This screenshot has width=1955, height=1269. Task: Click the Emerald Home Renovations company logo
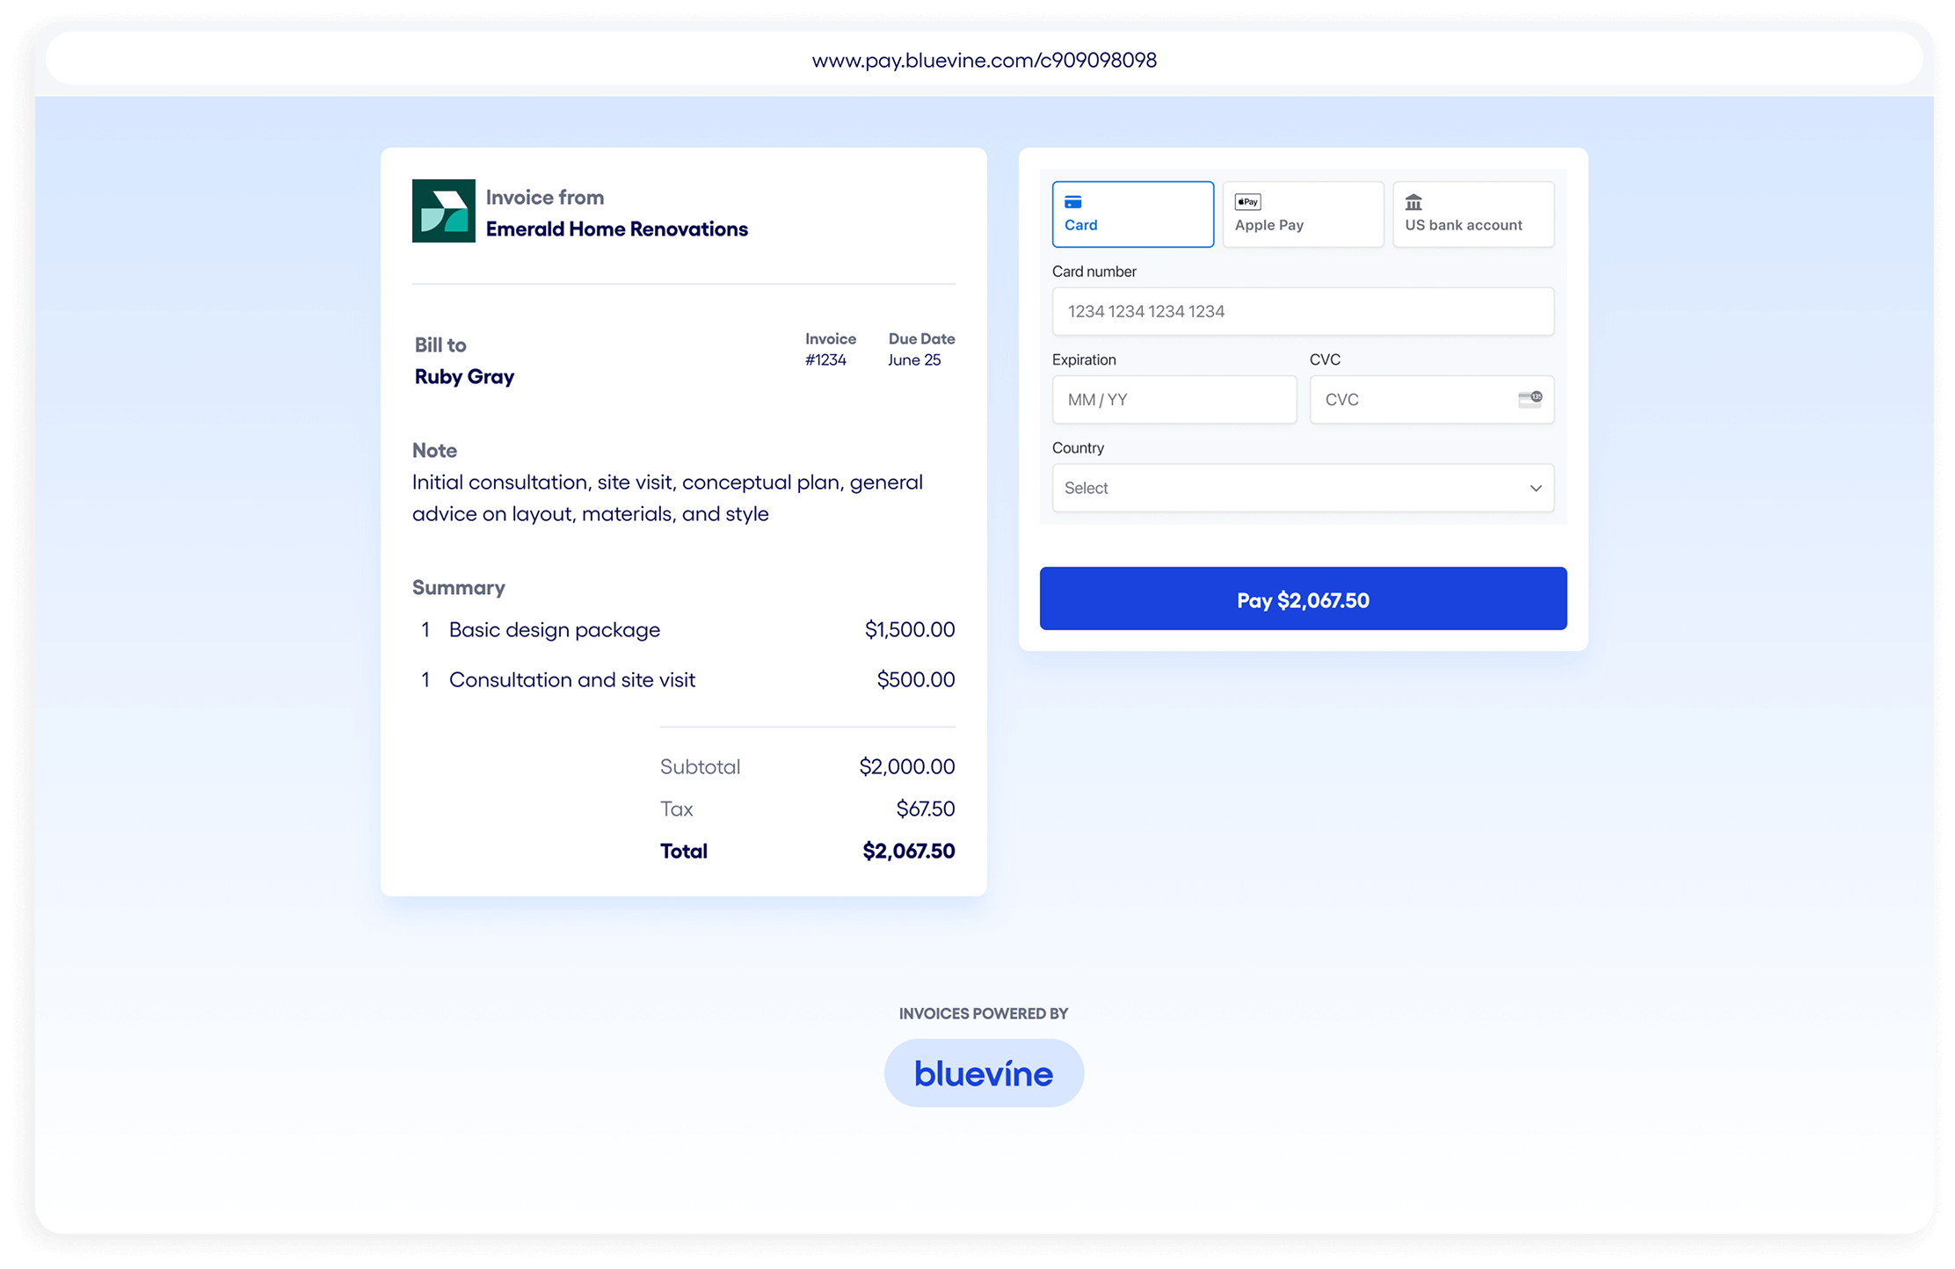(443, 210)
